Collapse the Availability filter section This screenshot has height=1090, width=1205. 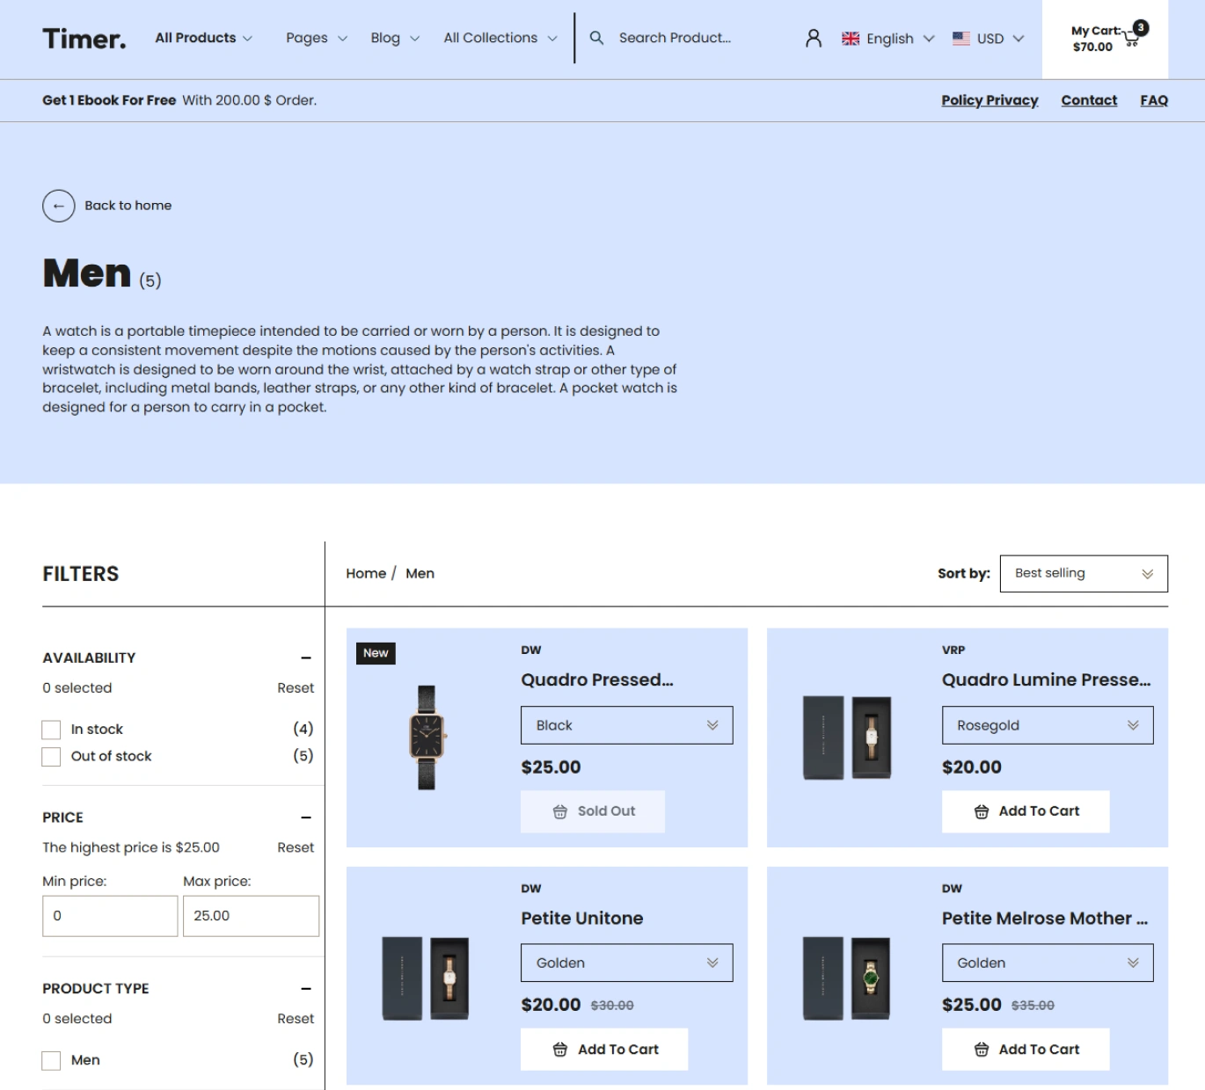pos(305,658)
